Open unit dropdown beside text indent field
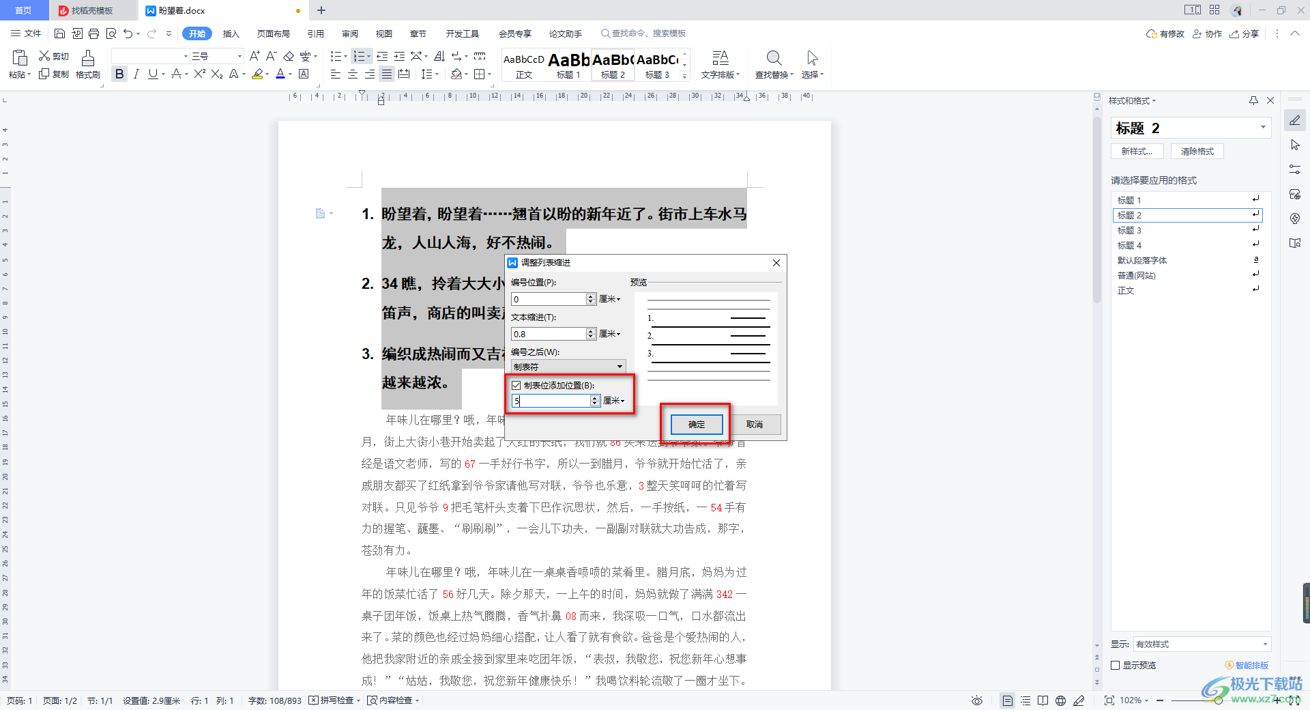The height and width of the screenshot is (710, 1310). click(x=610, y=334)
